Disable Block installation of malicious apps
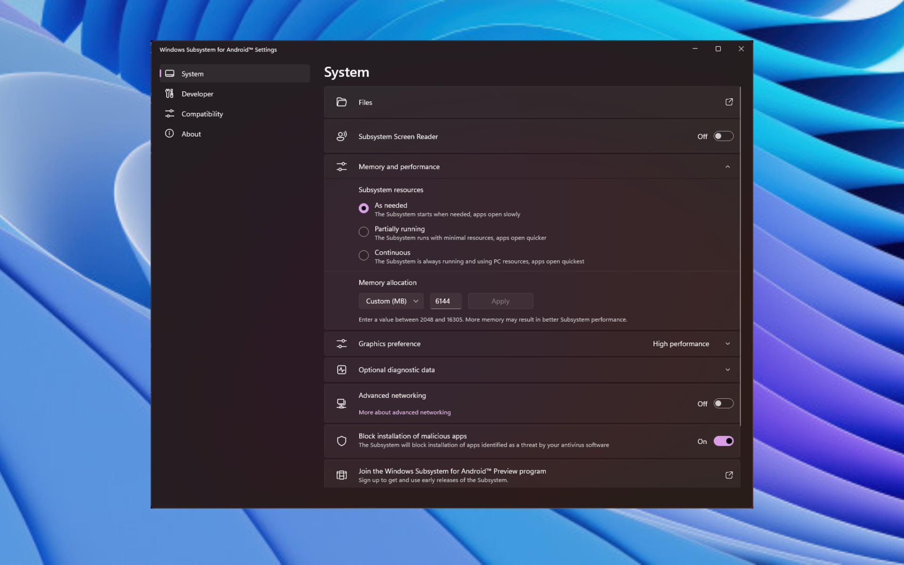 click(723, 441)
